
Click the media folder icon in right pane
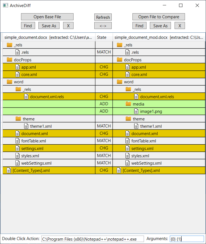pos(128,104)
